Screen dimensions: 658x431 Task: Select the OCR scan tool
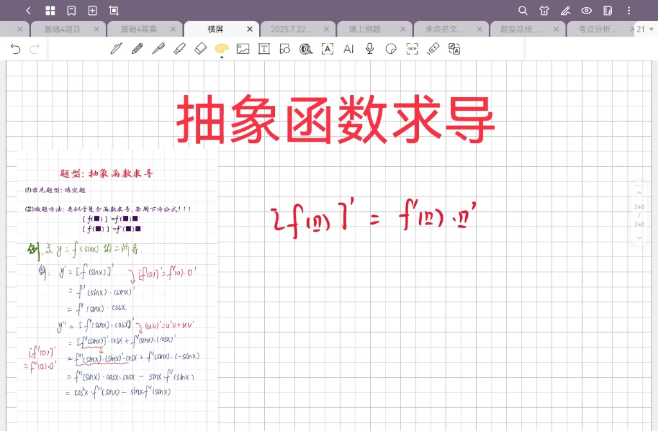click(x=412, y=49)
